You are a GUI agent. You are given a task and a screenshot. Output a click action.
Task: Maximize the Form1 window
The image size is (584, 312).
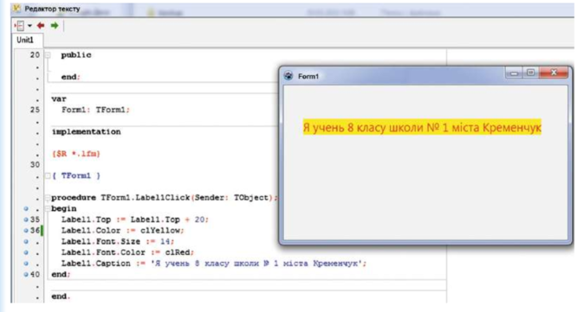coord(531,73)
